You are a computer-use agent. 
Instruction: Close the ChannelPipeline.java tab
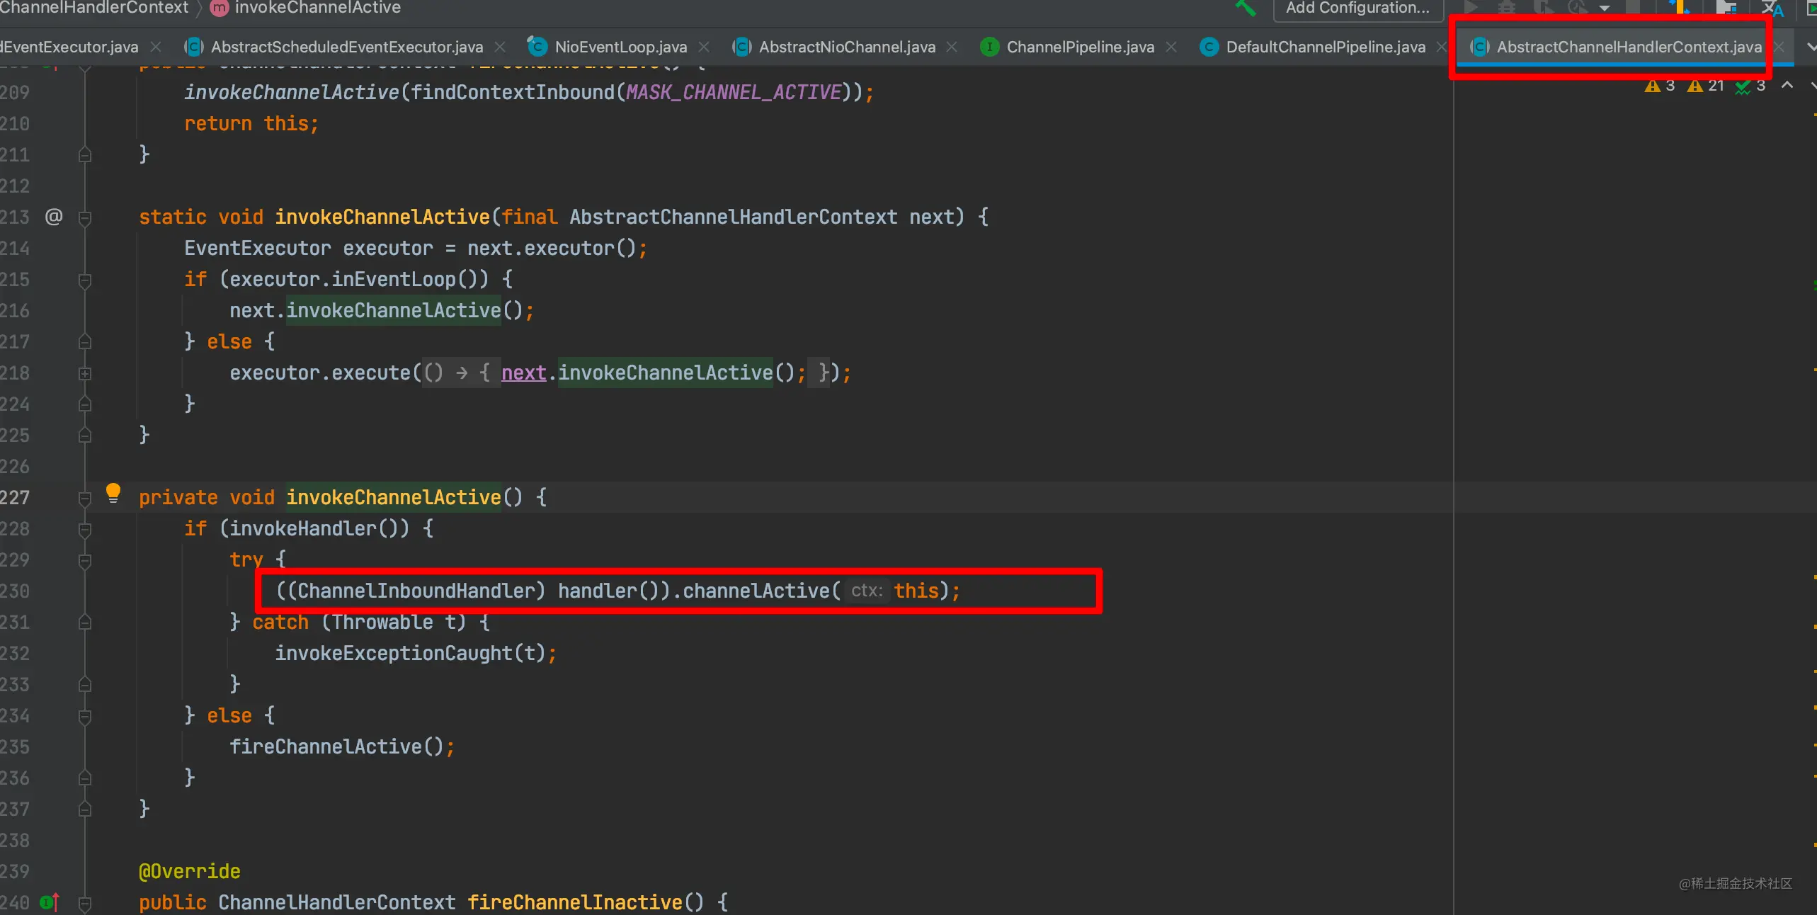pyautogui.click(x=1171, y=47)
